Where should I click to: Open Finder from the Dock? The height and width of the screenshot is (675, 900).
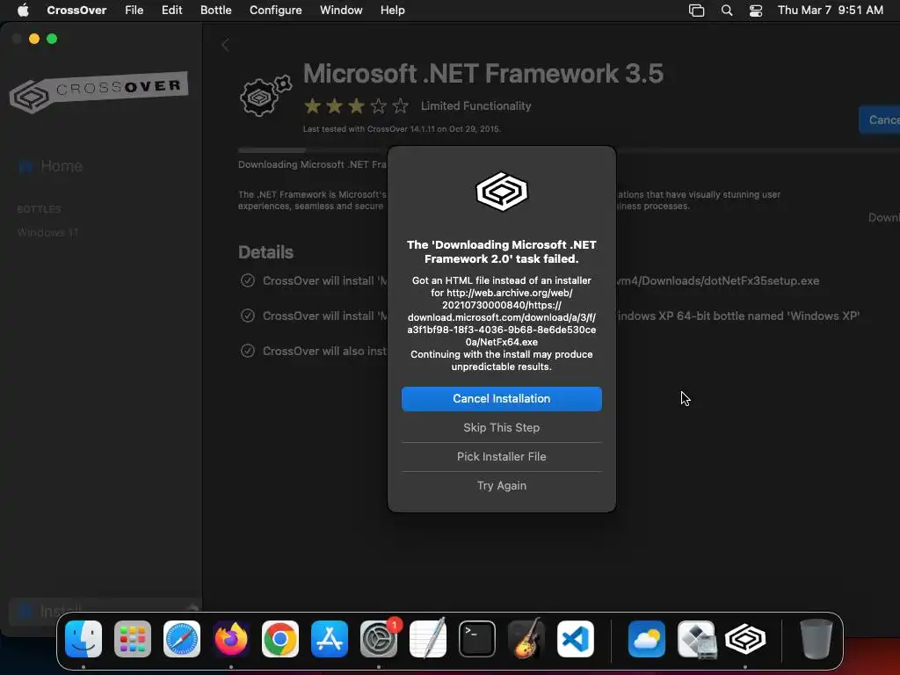coord(83,639)
